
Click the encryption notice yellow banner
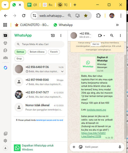[x=97, y=47]
